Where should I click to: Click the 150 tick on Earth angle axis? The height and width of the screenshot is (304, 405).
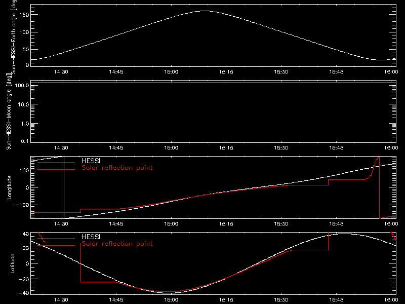25,15
